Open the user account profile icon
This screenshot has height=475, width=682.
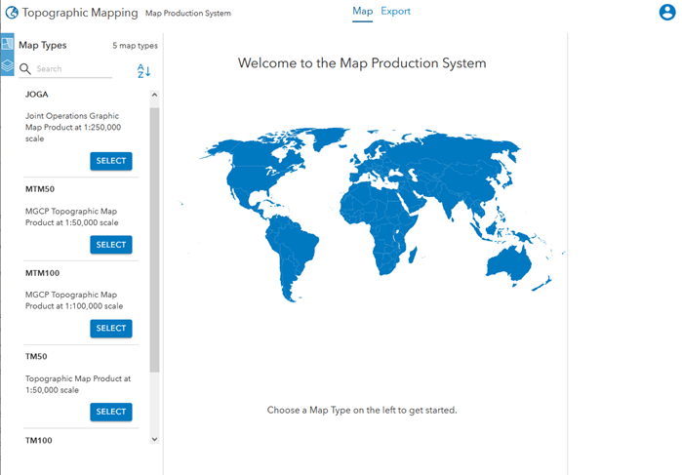coord(667,13)
